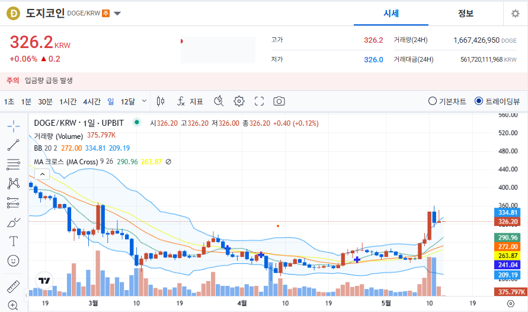Click the 272.00 orange price label
The image size is (528, 312).
click(x=507, y=247)
